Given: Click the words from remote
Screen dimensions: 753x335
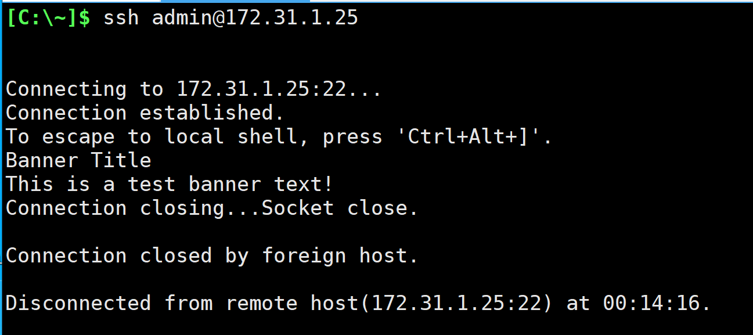Looking at the screenshot, I should pyautogui.click(x=231, y=303).
